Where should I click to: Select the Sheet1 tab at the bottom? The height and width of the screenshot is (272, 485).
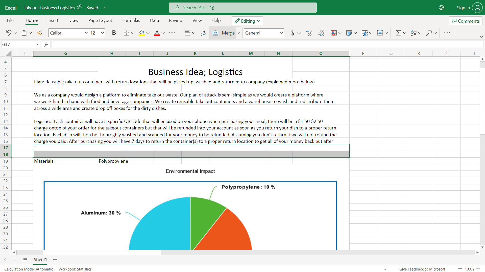pyautogui.click(x=40, y=260)
